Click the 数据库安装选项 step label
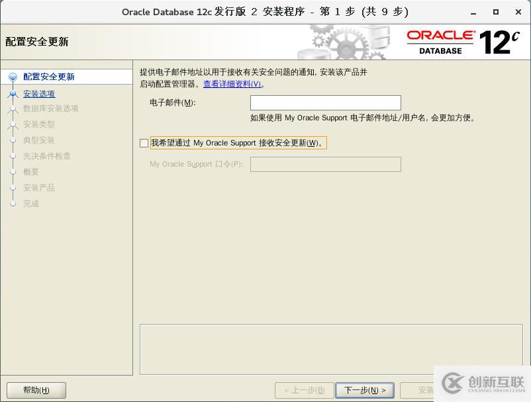This screenshot has width=531, height=402. click(x=51, y=108)
